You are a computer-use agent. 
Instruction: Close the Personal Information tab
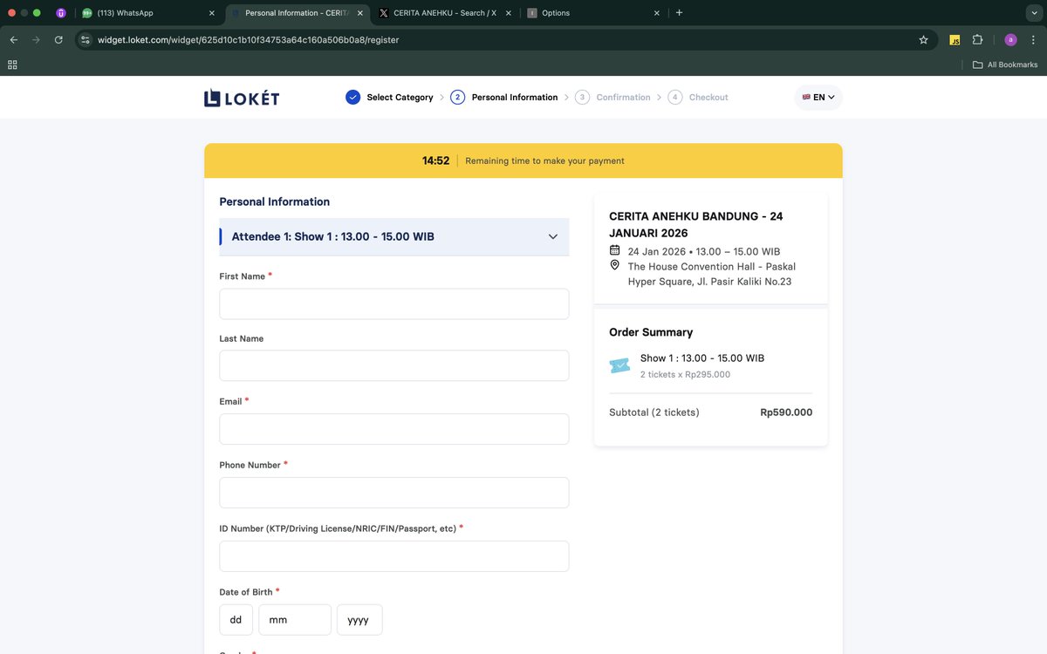[359, 13]
